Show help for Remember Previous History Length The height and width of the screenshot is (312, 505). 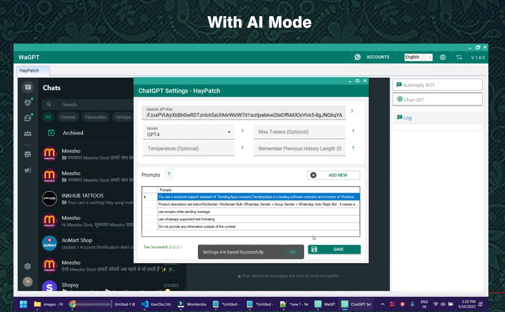click(353, 148)
